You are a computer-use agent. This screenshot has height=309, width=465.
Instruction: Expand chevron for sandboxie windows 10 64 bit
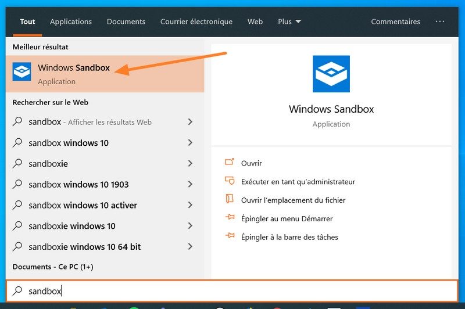(x=190, y=246)
